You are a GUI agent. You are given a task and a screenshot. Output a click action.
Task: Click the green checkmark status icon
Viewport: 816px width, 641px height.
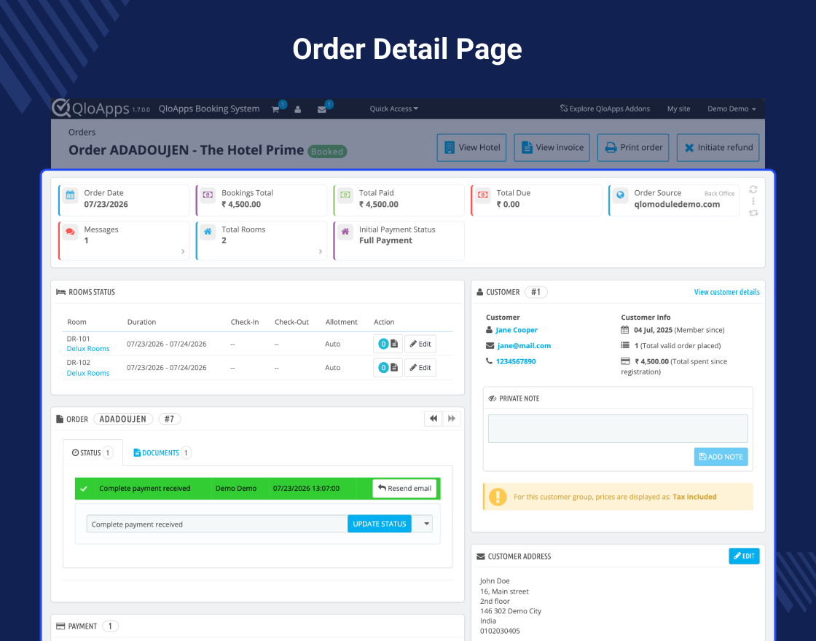point(84,489)
